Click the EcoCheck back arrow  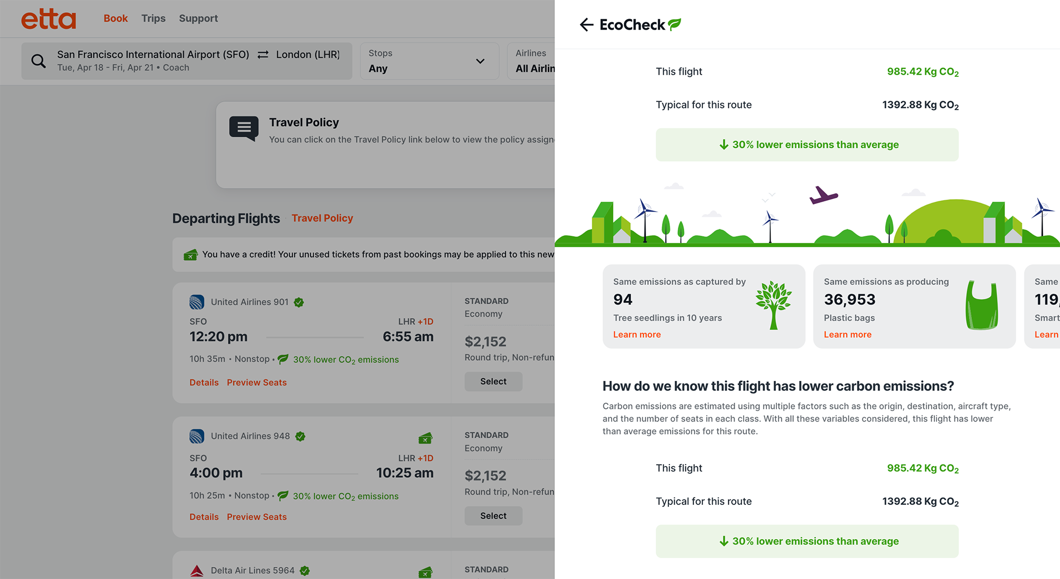pyautogui.click(x=586, y=25)
